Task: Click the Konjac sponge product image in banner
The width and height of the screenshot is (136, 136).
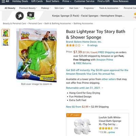Action: click(x=31, y=16)
